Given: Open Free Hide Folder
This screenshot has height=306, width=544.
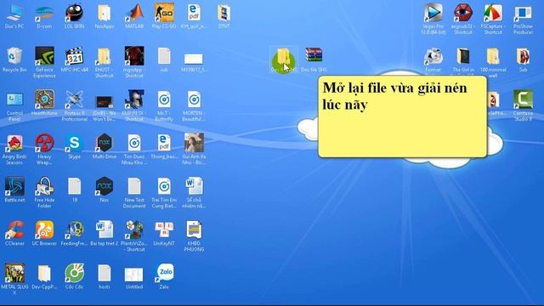Looking at the screenshot, I should 44,193.
